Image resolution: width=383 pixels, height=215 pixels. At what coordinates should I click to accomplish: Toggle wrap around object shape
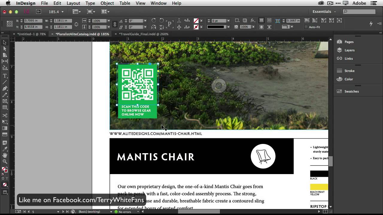tap(262, 27)
